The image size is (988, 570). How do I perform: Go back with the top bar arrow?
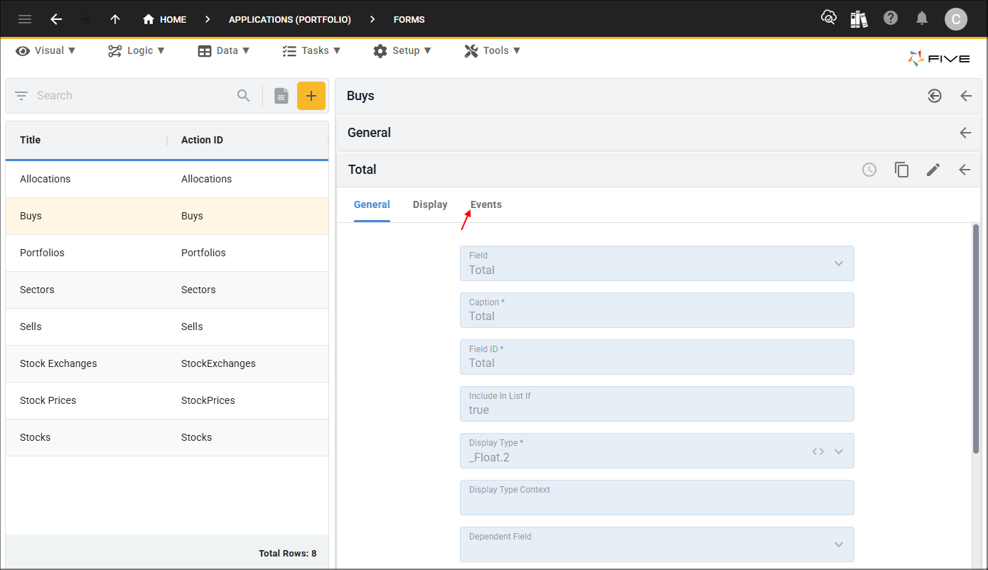[56, 19]
